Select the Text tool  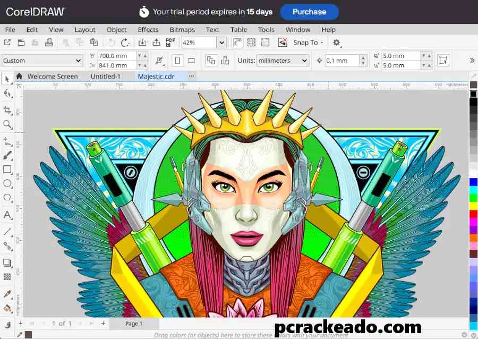click(7, 215)
